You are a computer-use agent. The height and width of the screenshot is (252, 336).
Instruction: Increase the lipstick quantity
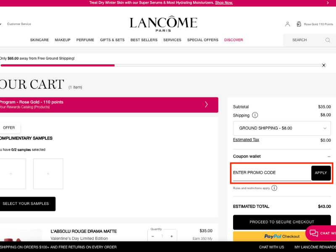[171, 236]
